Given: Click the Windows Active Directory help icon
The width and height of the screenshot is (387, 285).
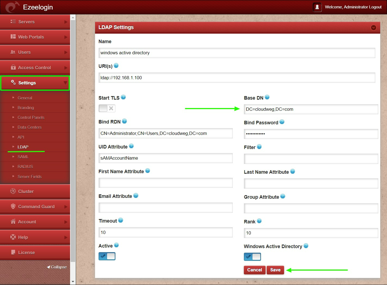Looking at the screenshot, I should [306, 246].
